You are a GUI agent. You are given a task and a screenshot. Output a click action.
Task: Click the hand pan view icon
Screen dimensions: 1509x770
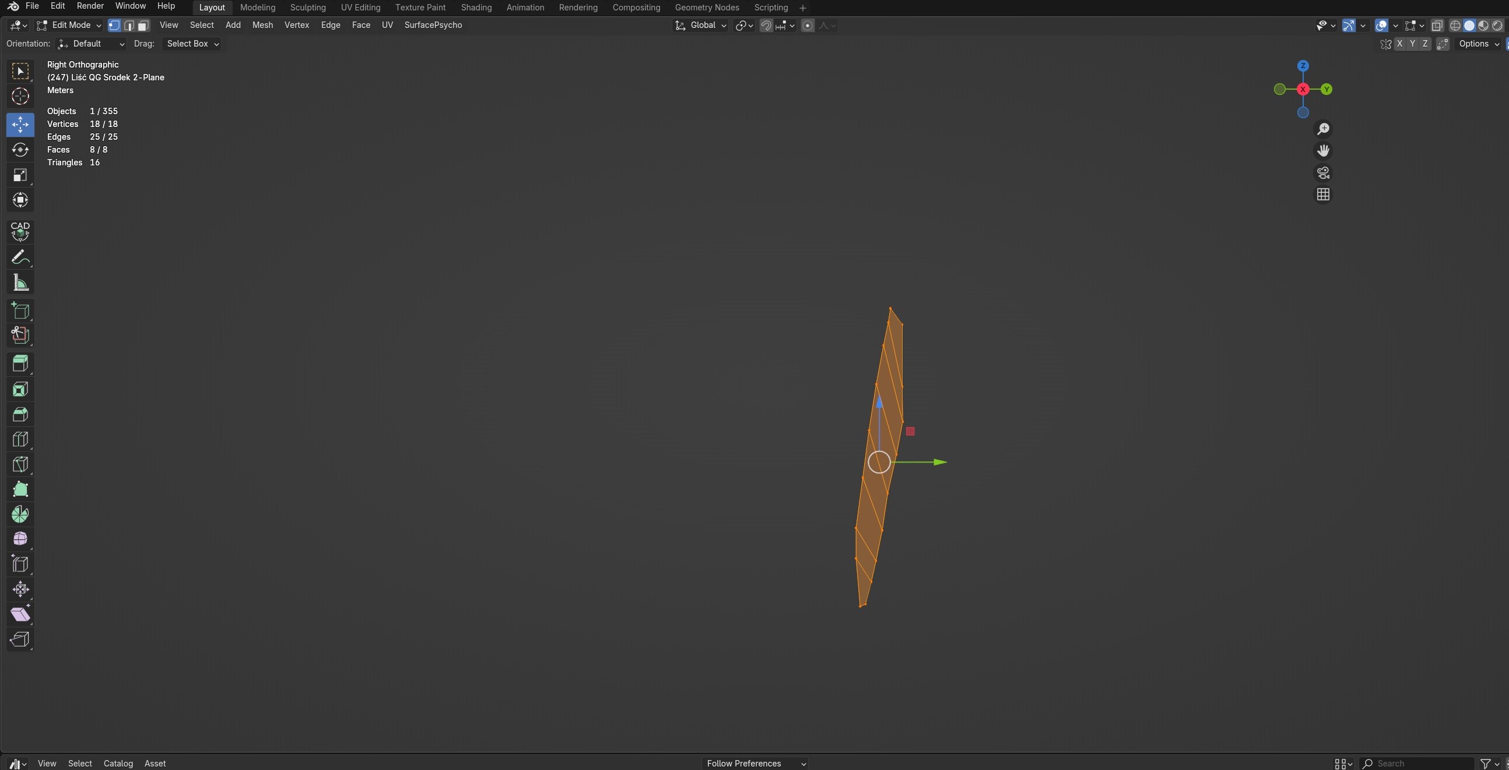1324,151
